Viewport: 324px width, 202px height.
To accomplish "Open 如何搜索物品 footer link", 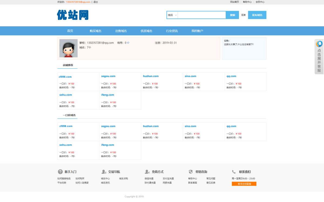I will pos(64,179).
